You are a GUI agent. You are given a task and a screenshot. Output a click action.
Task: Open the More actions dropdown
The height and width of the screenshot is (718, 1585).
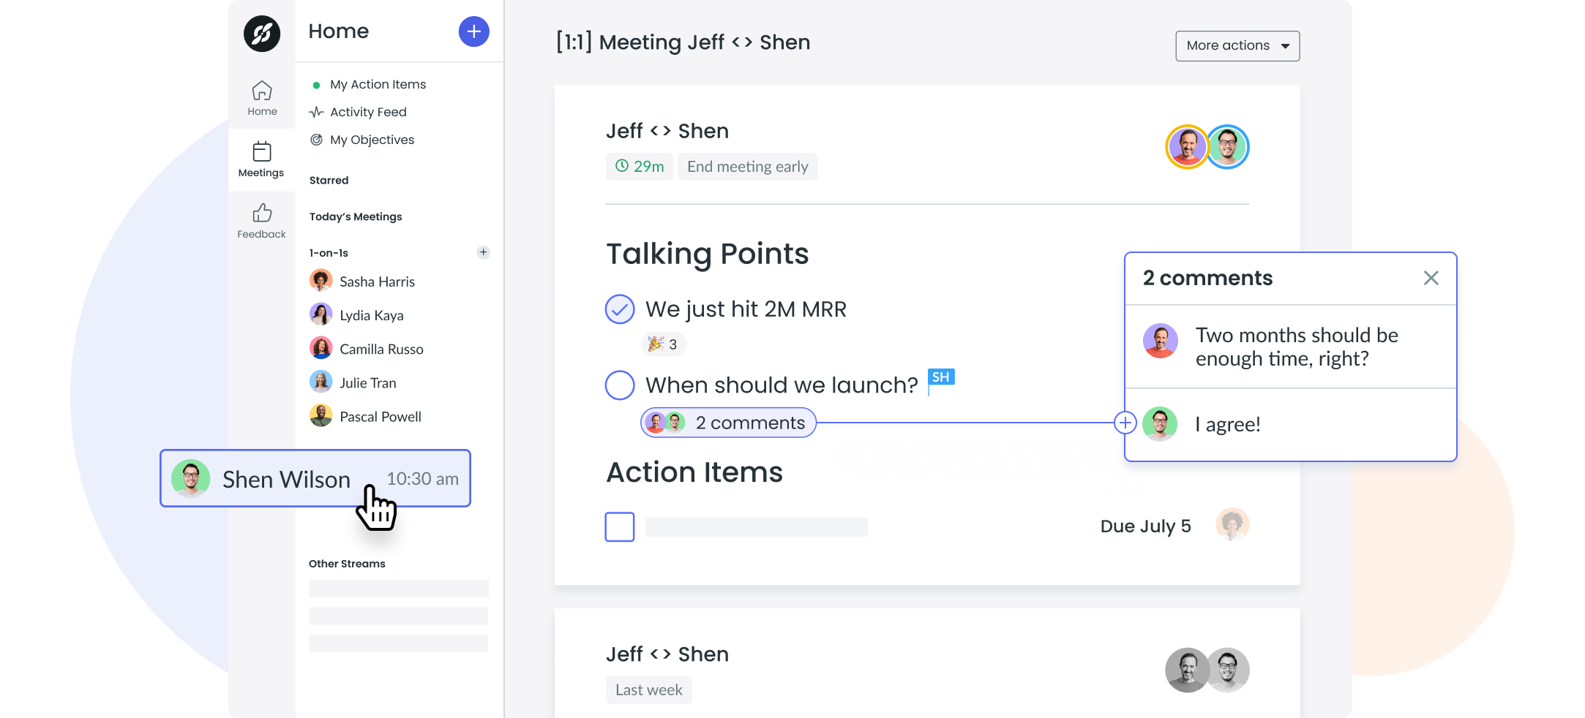1237,46
